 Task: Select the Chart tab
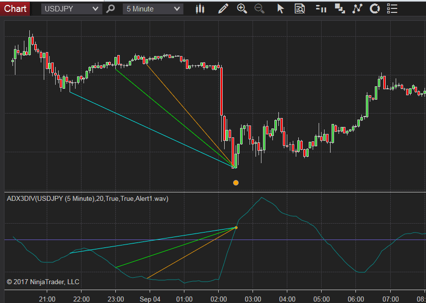pos(15,8)
